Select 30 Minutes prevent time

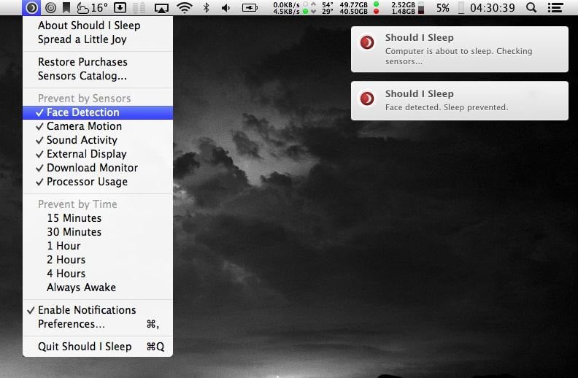(74, 232)
